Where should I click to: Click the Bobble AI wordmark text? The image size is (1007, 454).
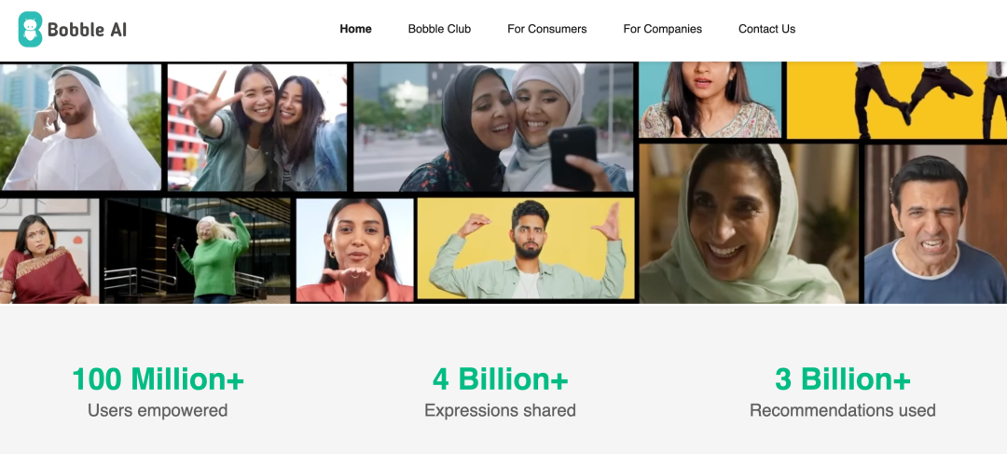87,30
